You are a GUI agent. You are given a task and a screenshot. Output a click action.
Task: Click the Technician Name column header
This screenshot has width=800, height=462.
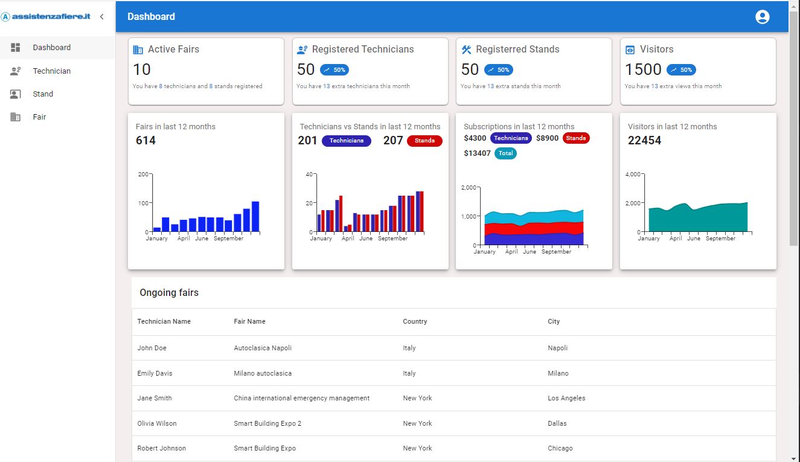pos(164,322)
